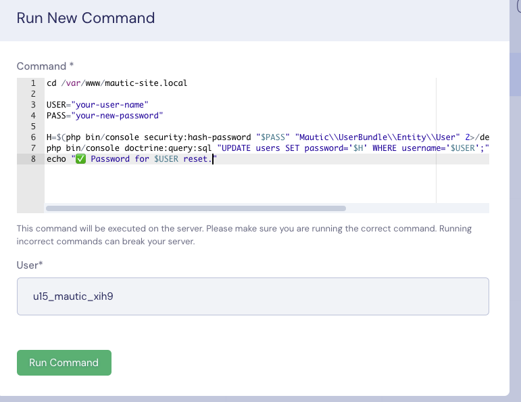
Task: Click empty area below code in editor
Action: pos(240,183)
